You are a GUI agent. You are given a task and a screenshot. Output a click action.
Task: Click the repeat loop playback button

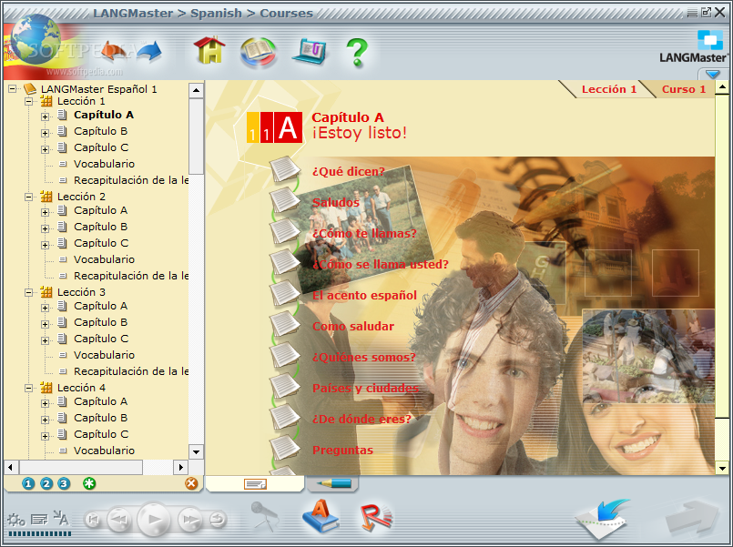(x=218, y=520)
